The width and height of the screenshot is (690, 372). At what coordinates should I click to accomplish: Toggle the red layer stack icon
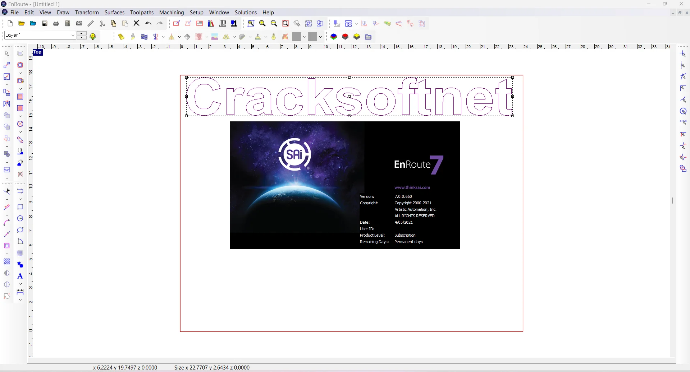point(345,37)
